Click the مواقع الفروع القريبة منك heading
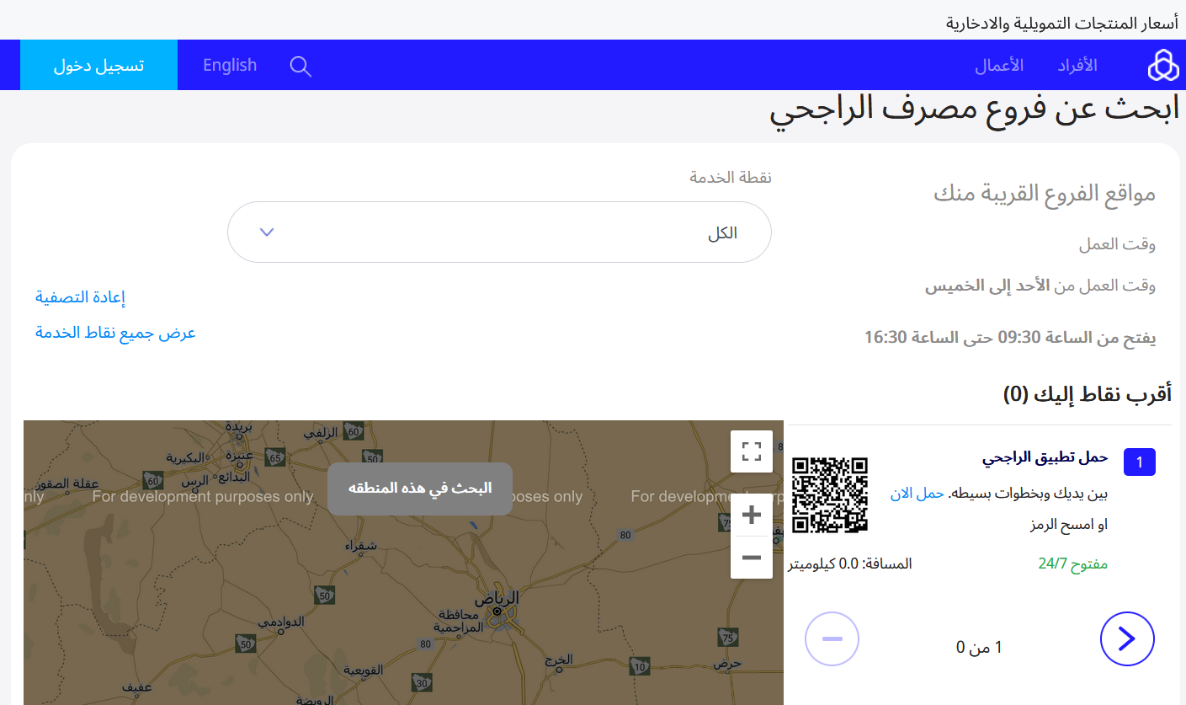 pyautogui.click(x=1045, y=194)
